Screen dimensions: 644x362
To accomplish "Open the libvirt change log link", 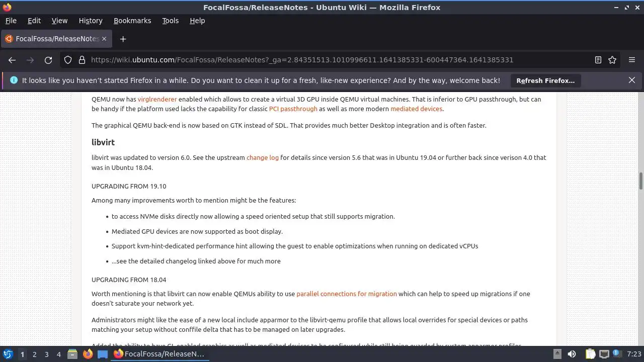I will pos(263,157).
